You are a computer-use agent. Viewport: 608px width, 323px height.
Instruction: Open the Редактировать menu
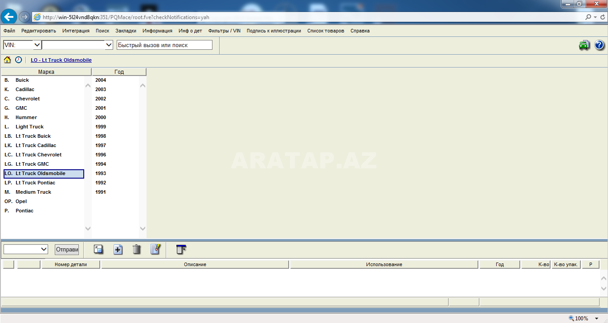(39, 31)
